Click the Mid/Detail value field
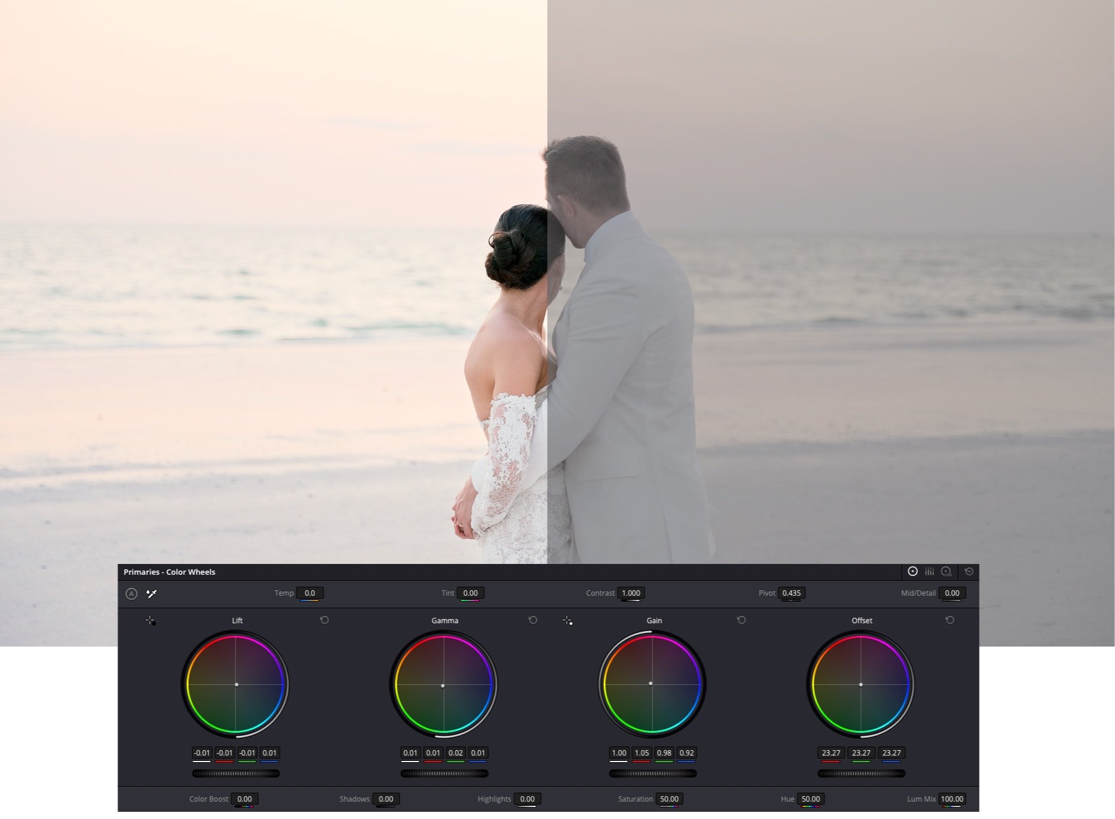The height and width of the screenshot is (819, 1115). tap(952, 593)
